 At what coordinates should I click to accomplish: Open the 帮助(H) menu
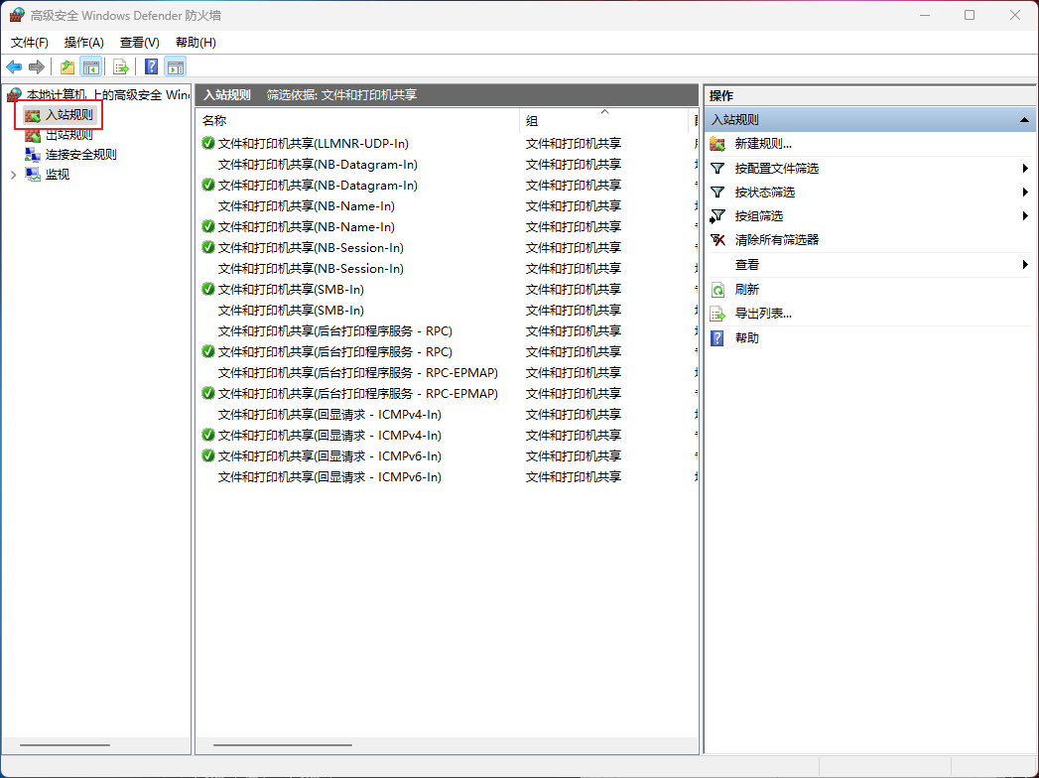click(x=195, y=43)
